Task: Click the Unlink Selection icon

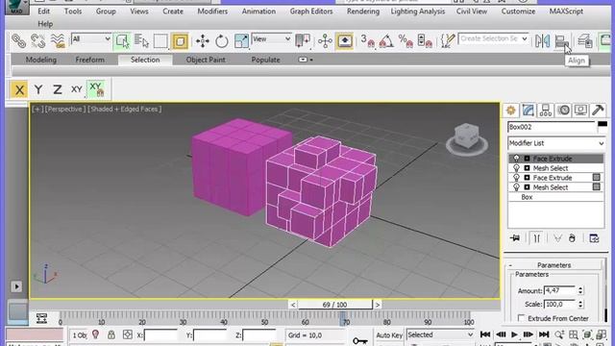Action: 38,40
